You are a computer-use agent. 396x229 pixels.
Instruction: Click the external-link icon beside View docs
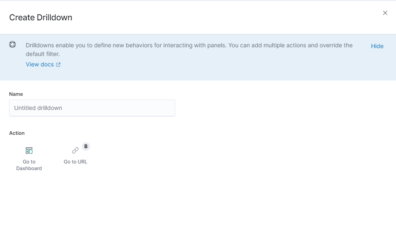(58, 65)
